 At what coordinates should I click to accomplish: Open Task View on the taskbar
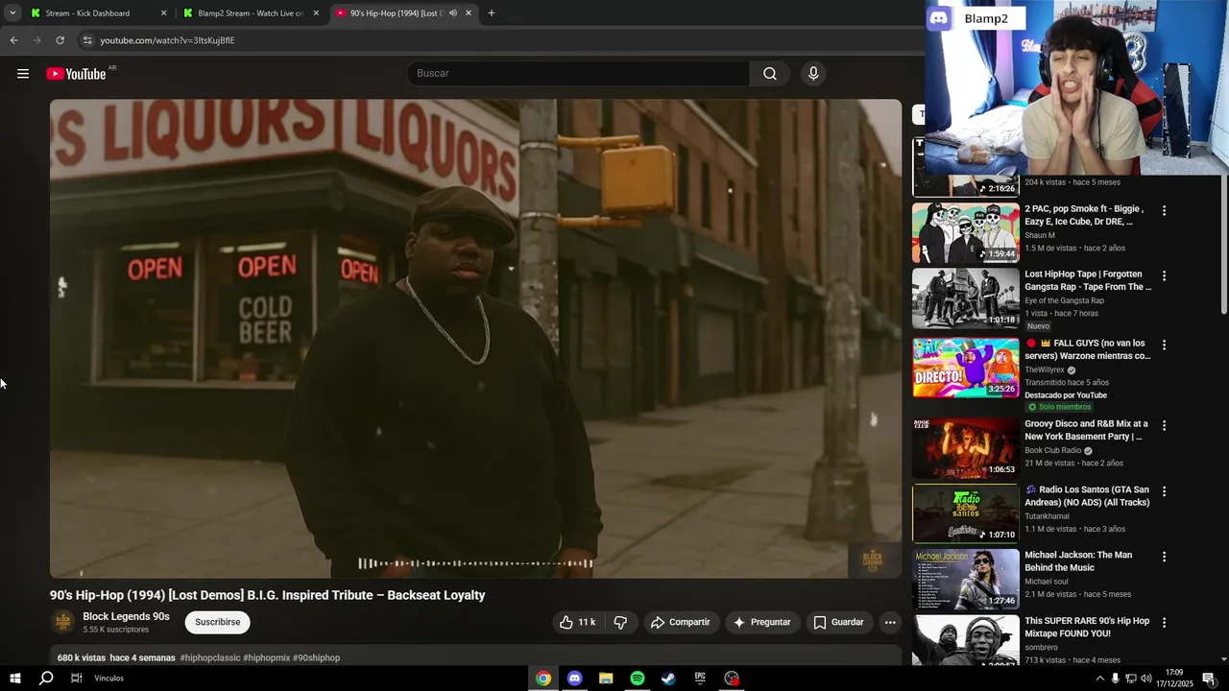click(76, 679)
